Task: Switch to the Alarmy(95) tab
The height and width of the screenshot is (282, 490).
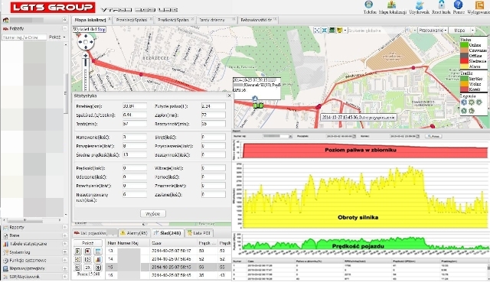Action: 134,233
